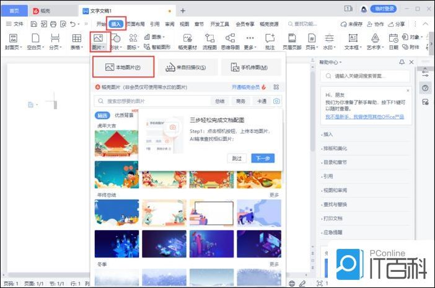This screenshot has width=435, height=288.
Task: Click 更多 next to 年终总结 section
Action: pyautogui.click(x=274, y=195)
